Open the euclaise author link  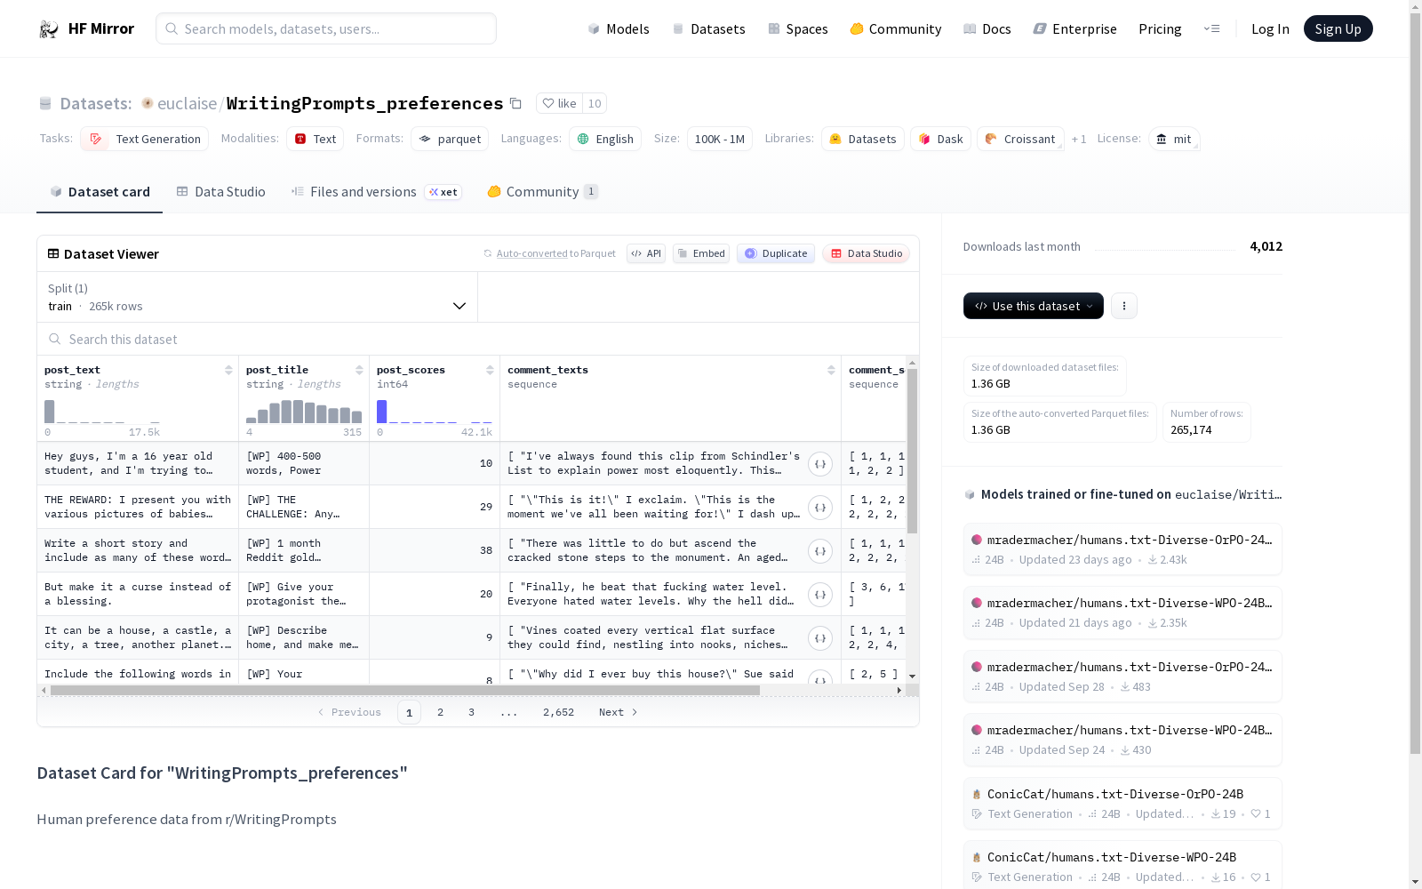click(x=187, y=103)
